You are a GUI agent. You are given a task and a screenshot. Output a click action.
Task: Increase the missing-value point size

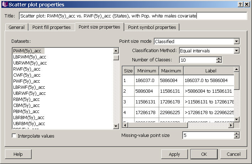click(236, 134)
